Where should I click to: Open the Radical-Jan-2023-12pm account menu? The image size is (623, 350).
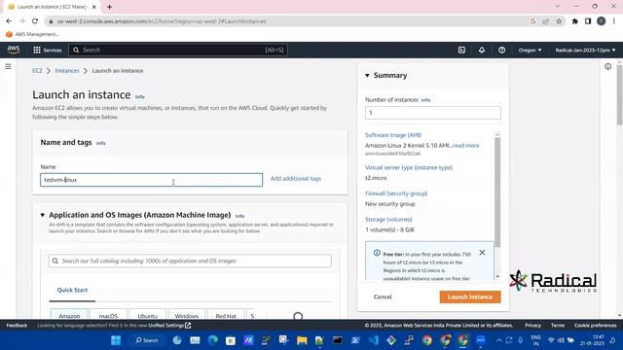click(585, 50)
